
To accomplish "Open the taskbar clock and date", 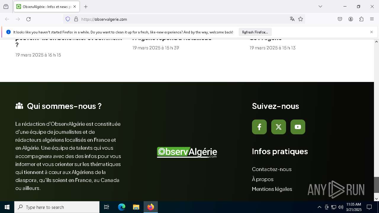I will coord(354,207).
